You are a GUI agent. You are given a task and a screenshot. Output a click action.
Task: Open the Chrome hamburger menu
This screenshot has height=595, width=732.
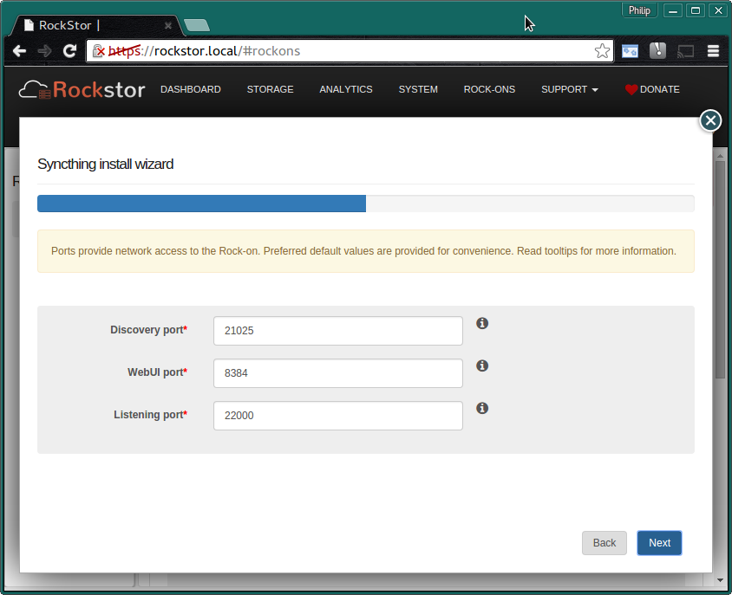tap(713, 51)
